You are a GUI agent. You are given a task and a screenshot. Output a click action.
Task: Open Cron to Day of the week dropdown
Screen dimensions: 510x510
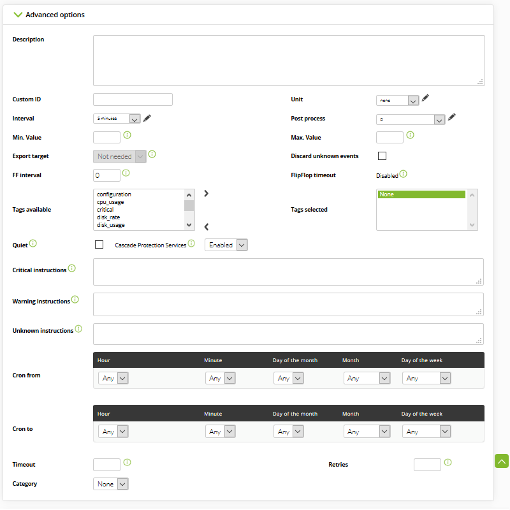click(426, 432)
